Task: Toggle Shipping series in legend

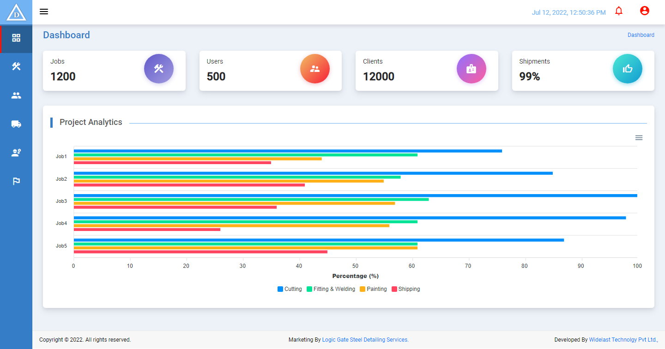Action: point(406,289)
